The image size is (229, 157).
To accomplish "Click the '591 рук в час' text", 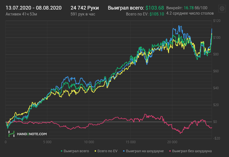I will pyautogui.click(x=83, y=14).
